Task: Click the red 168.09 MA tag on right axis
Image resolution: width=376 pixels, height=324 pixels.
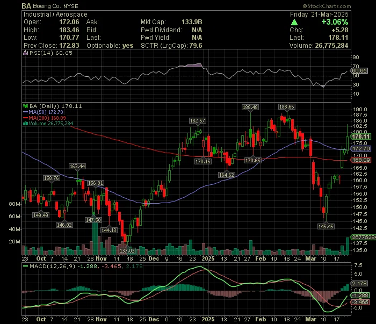Action: (x=361, y=160)
